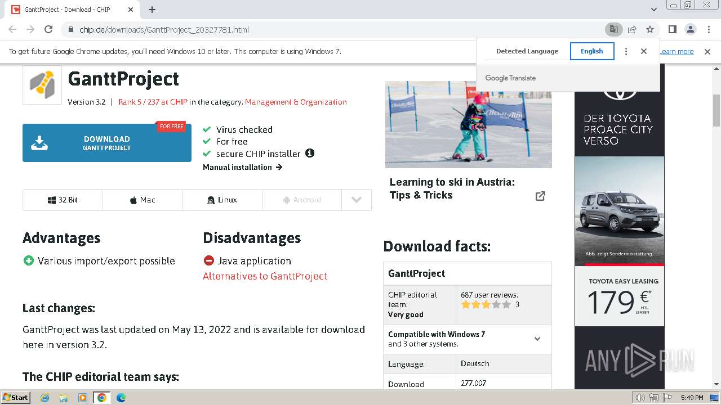The height and width of the screenshot is (405, 721).
Task: Click the browser back arrow
Action: (12, 29)
